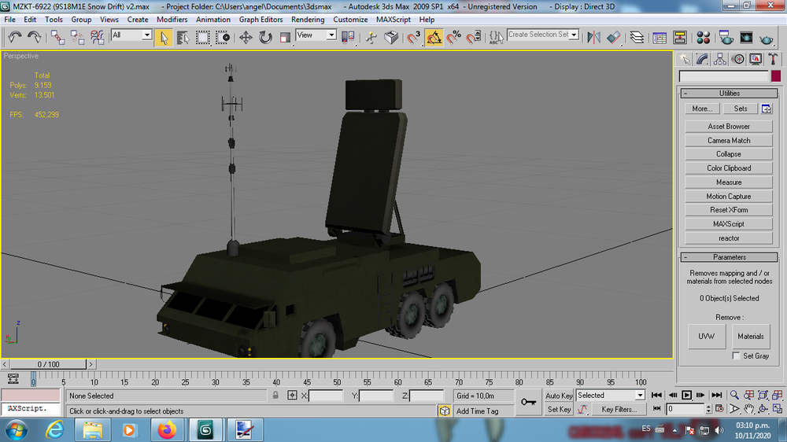Click the X coordinate input field
The image size is (787, 442).
coord(326,396)
